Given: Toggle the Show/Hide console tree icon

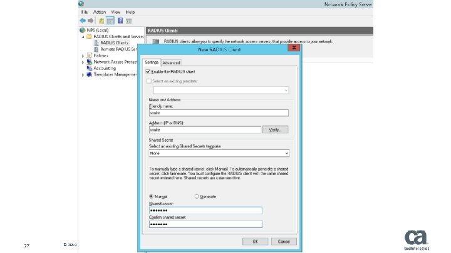Looking at the screenshot, I should (x=110, y=21).
